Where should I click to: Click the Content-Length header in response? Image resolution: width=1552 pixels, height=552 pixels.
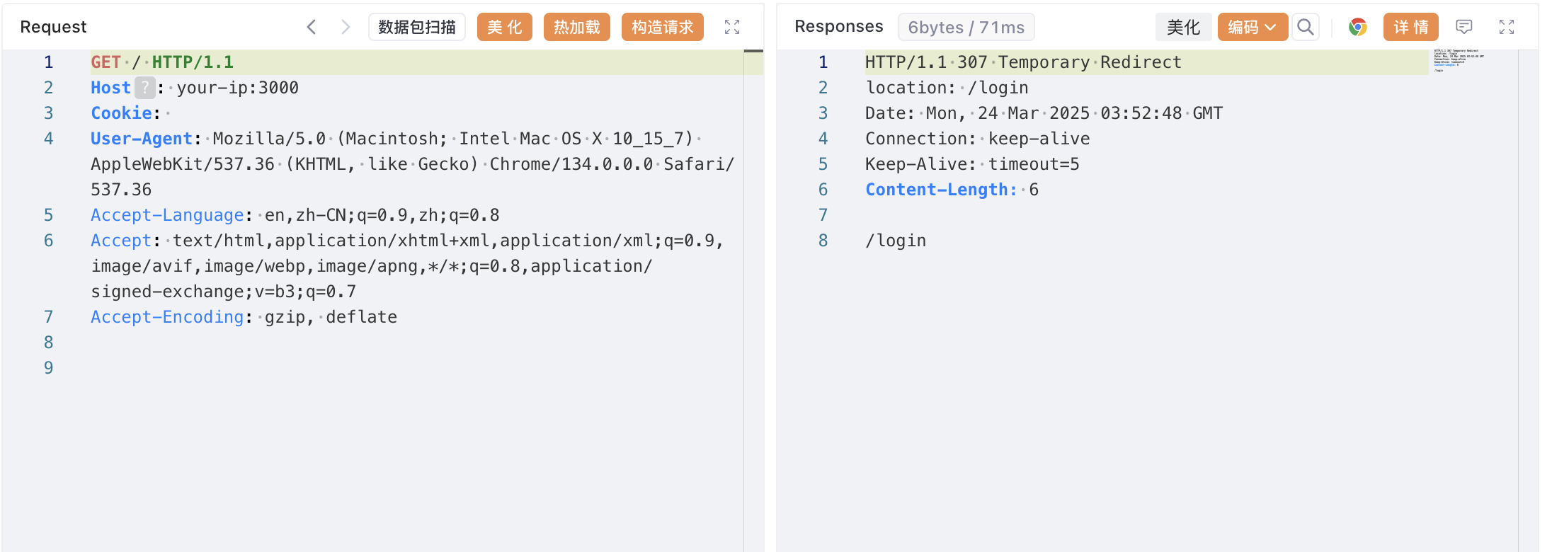point(940,190)
